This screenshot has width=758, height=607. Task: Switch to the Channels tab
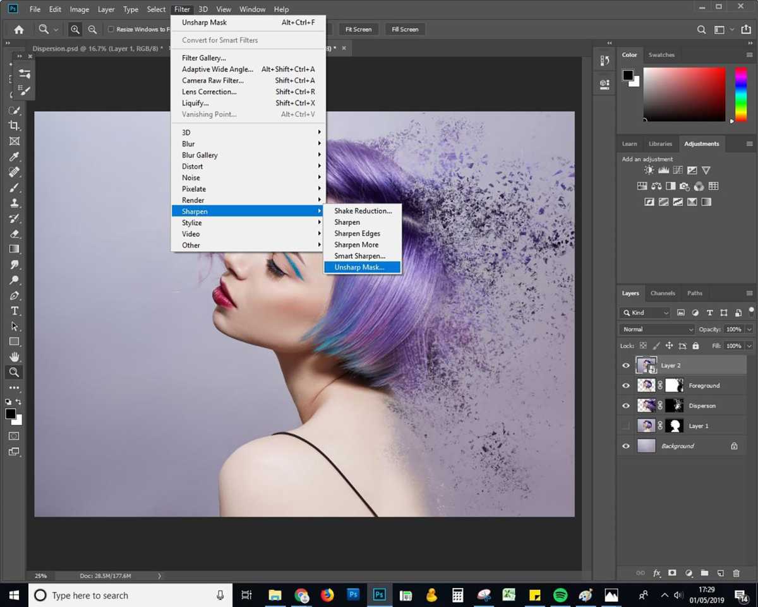663,293
